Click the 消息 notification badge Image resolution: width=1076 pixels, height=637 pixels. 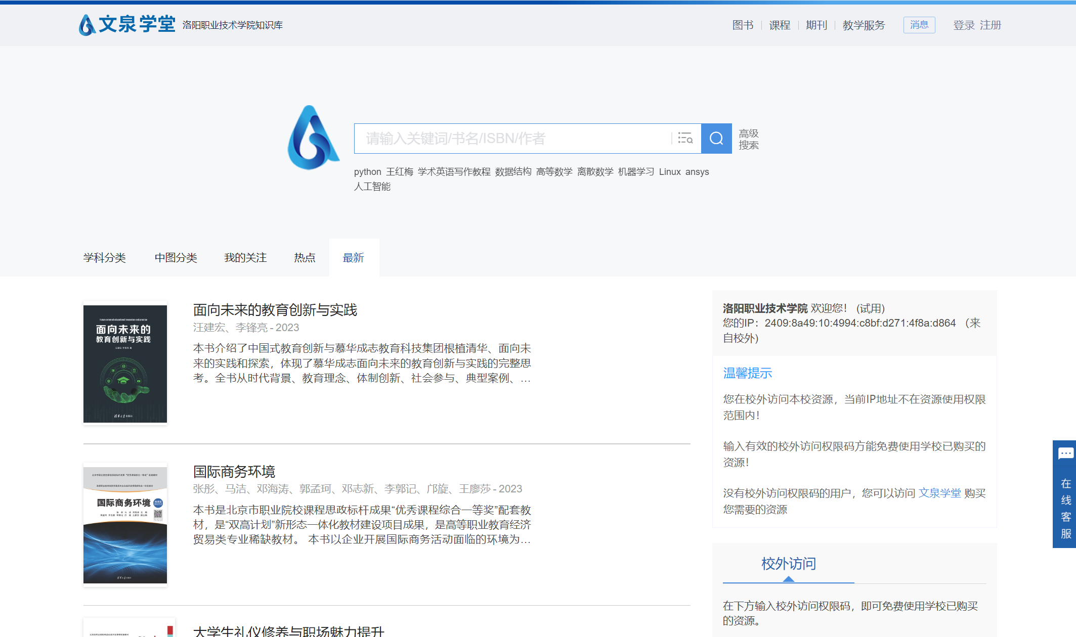[919, 25]
